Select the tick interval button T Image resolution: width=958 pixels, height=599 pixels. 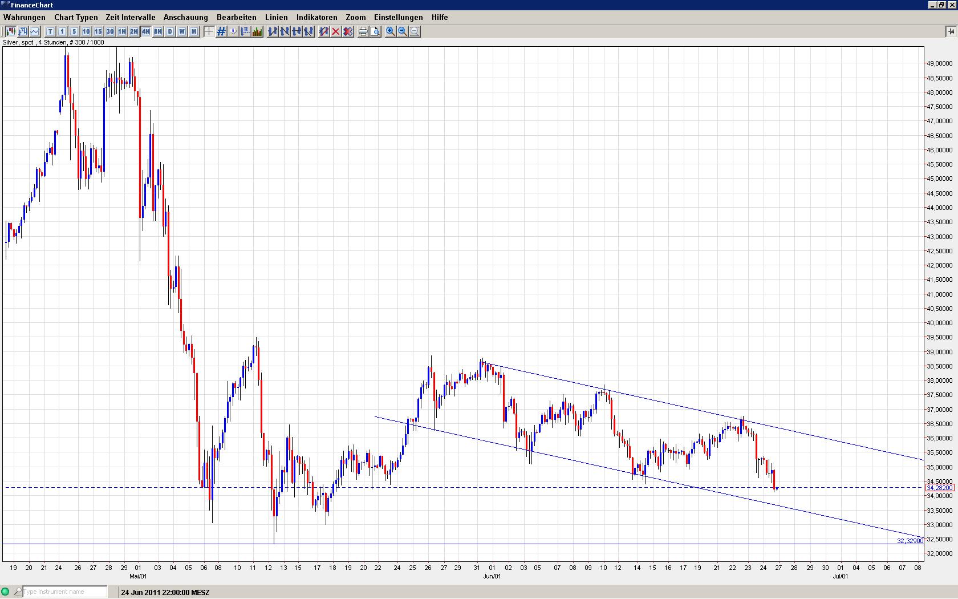coord(50,31)
